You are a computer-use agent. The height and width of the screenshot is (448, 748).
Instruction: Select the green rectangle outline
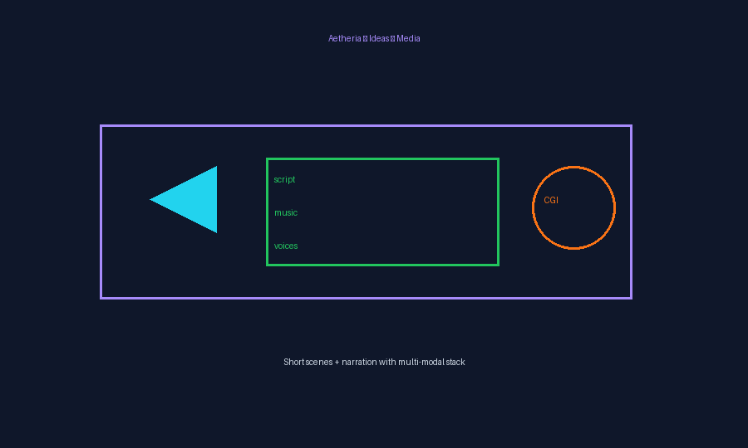pyautogui.click(x=382, y=158)
